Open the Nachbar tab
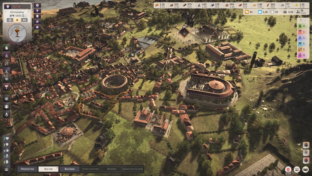This screenshot has width=312, height=176. tap(70, 169)
